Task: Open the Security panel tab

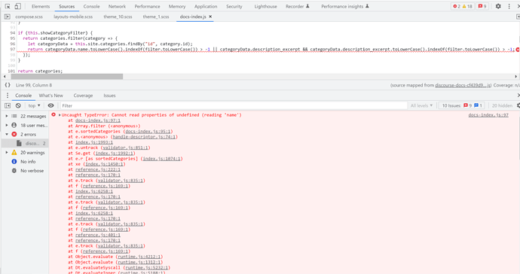Action: (x=234, y=6)
